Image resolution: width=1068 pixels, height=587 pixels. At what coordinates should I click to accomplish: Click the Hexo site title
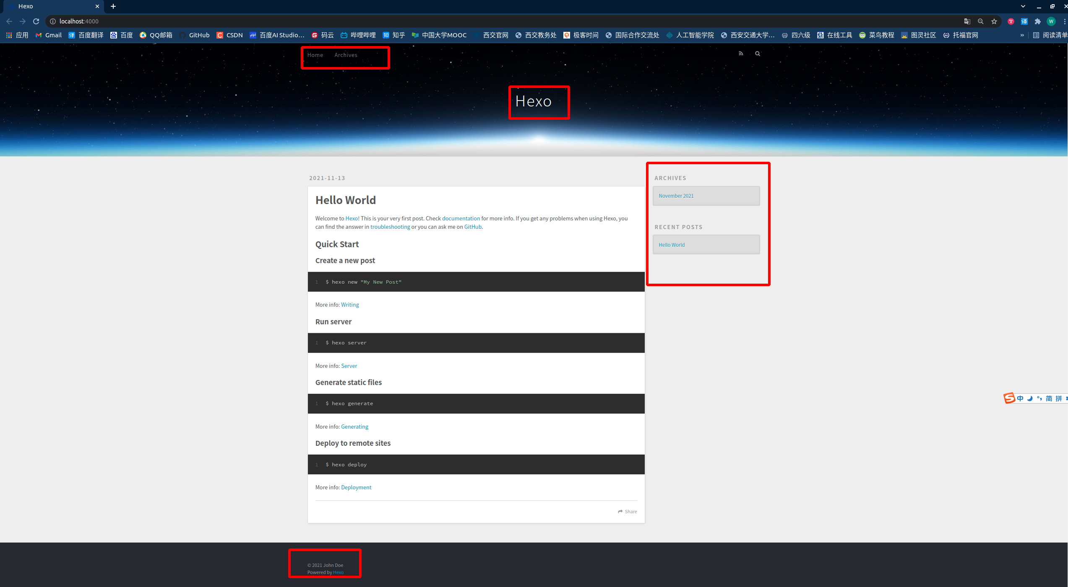click(x=533, y=101)
